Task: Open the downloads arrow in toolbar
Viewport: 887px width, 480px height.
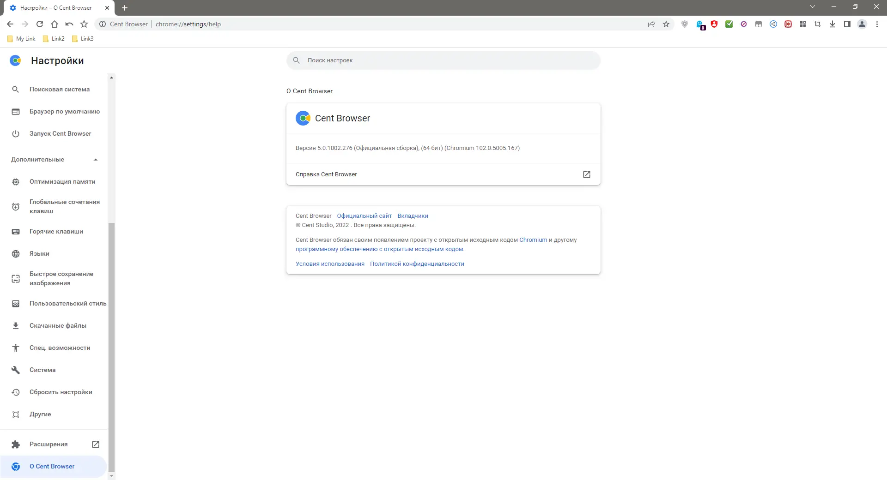Action: click(832, 24)
